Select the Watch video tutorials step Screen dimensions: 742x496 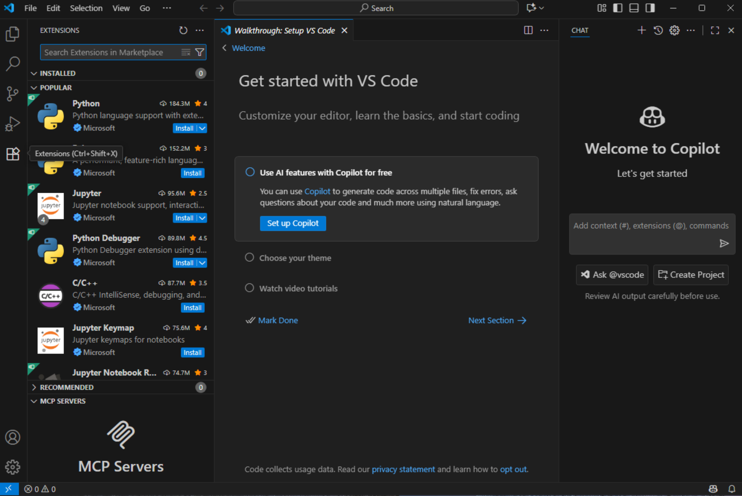[x=298, y=288]
